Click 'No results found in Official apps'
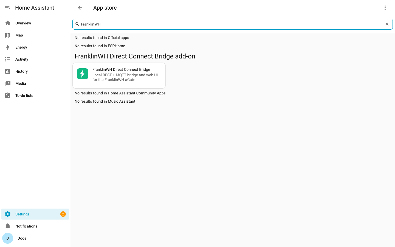 pyautogui.click(x=102, y=38)
